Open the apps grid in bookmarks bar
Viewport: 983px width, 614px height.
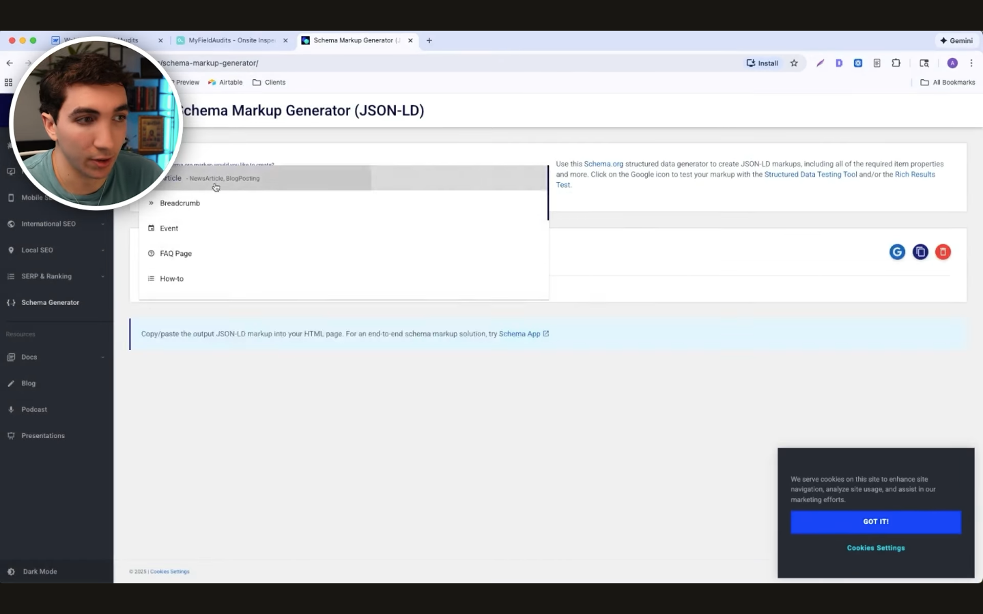point(8,82)
